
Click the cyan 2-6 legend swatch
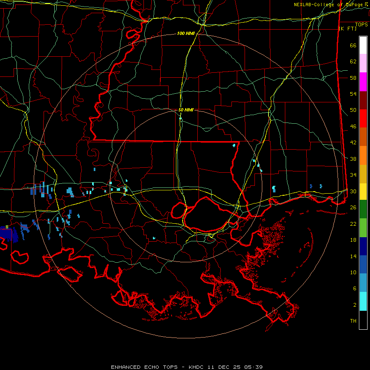[x=363, y=301]
